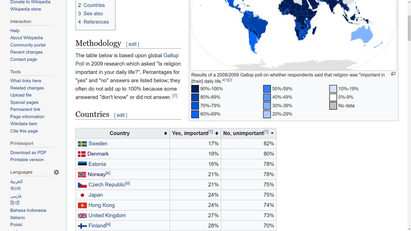Go to Community portal

pos(28,45)
